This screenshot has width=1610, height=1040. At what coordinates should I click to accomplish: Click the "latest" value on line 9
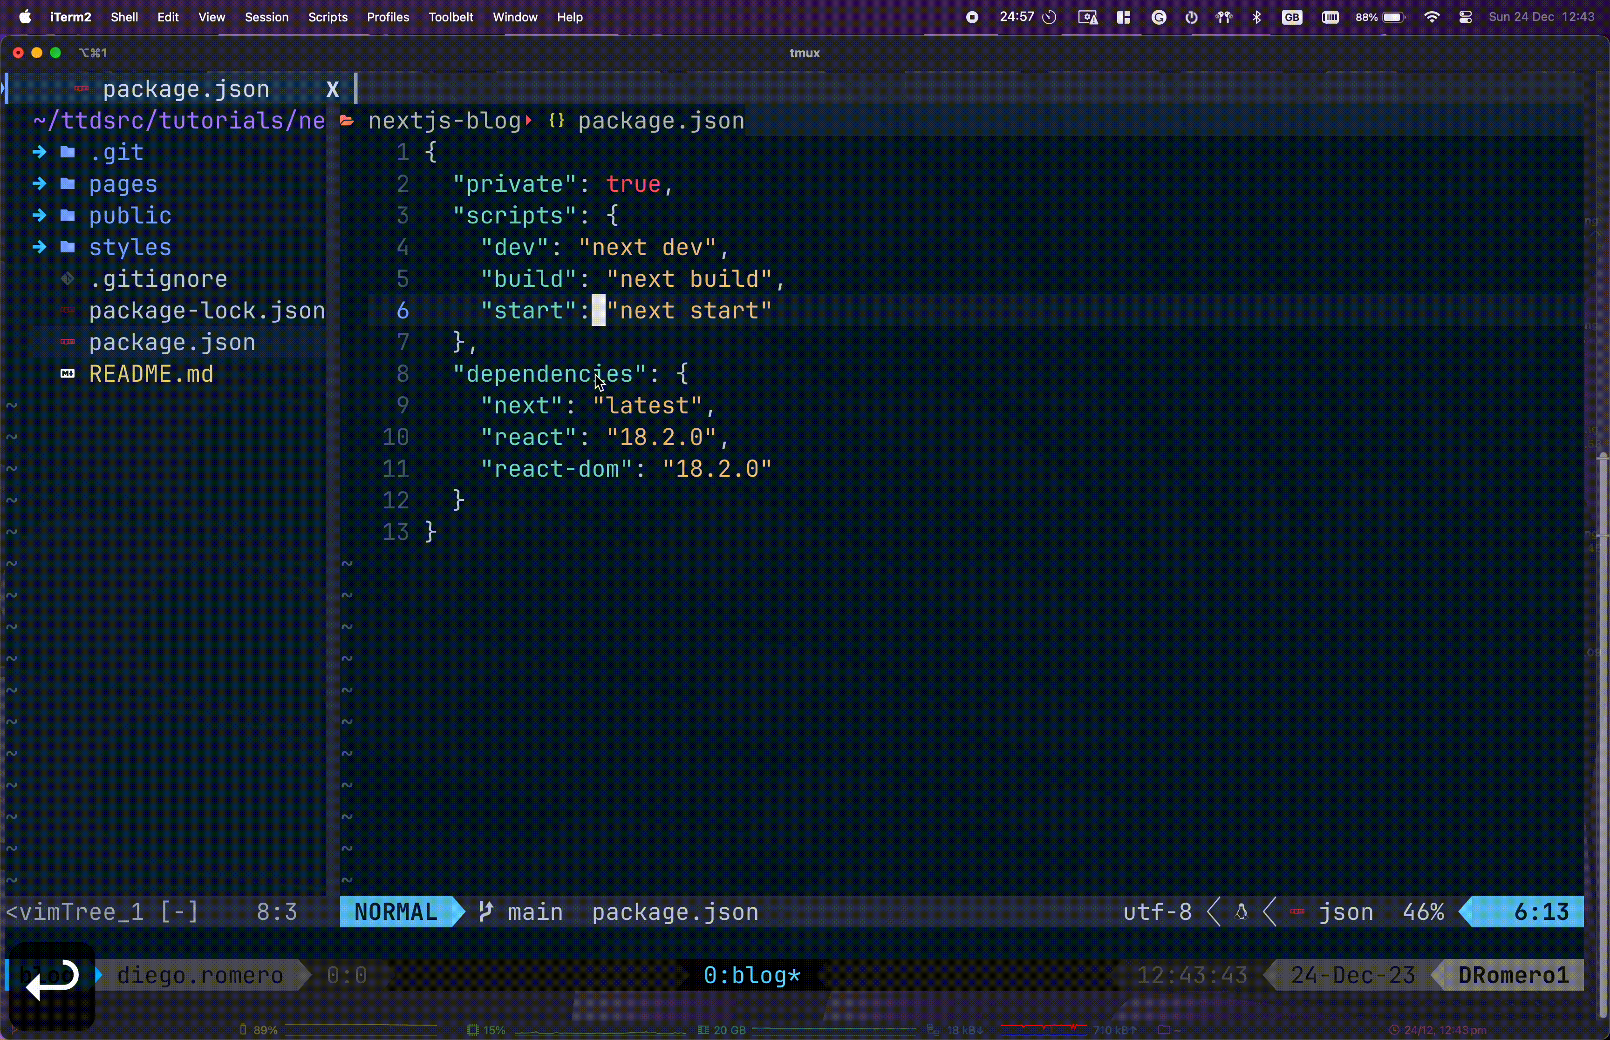point(647,406)
